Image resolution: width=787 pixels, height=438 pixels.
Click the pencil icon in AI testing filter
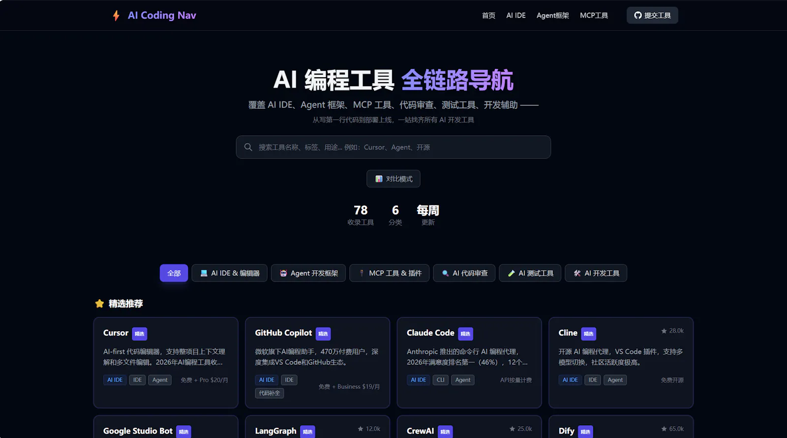click(511, 273)
